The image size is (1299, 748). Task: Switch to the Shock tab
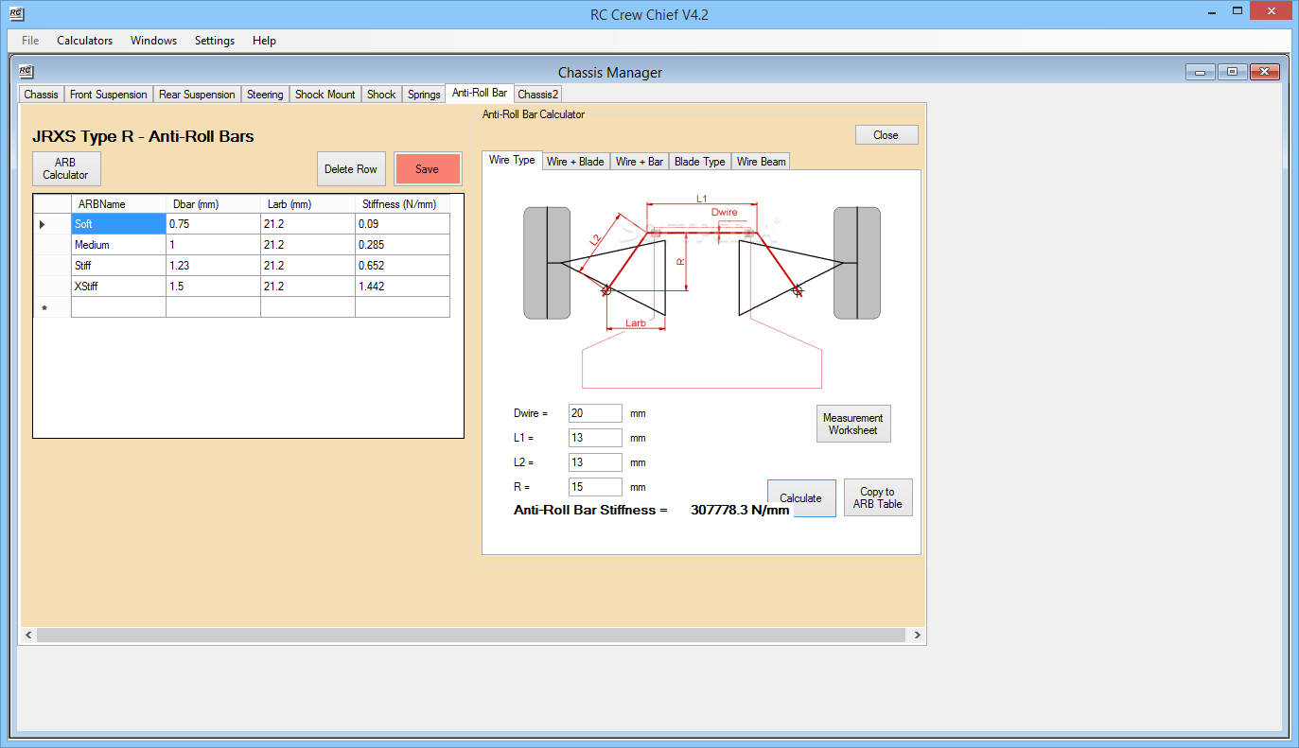click(381, 95)
